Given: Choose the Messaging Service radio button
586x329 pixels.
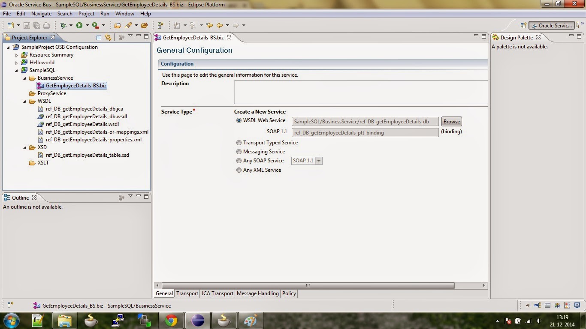Looking at the screenshot, I should tap(239, 151).
